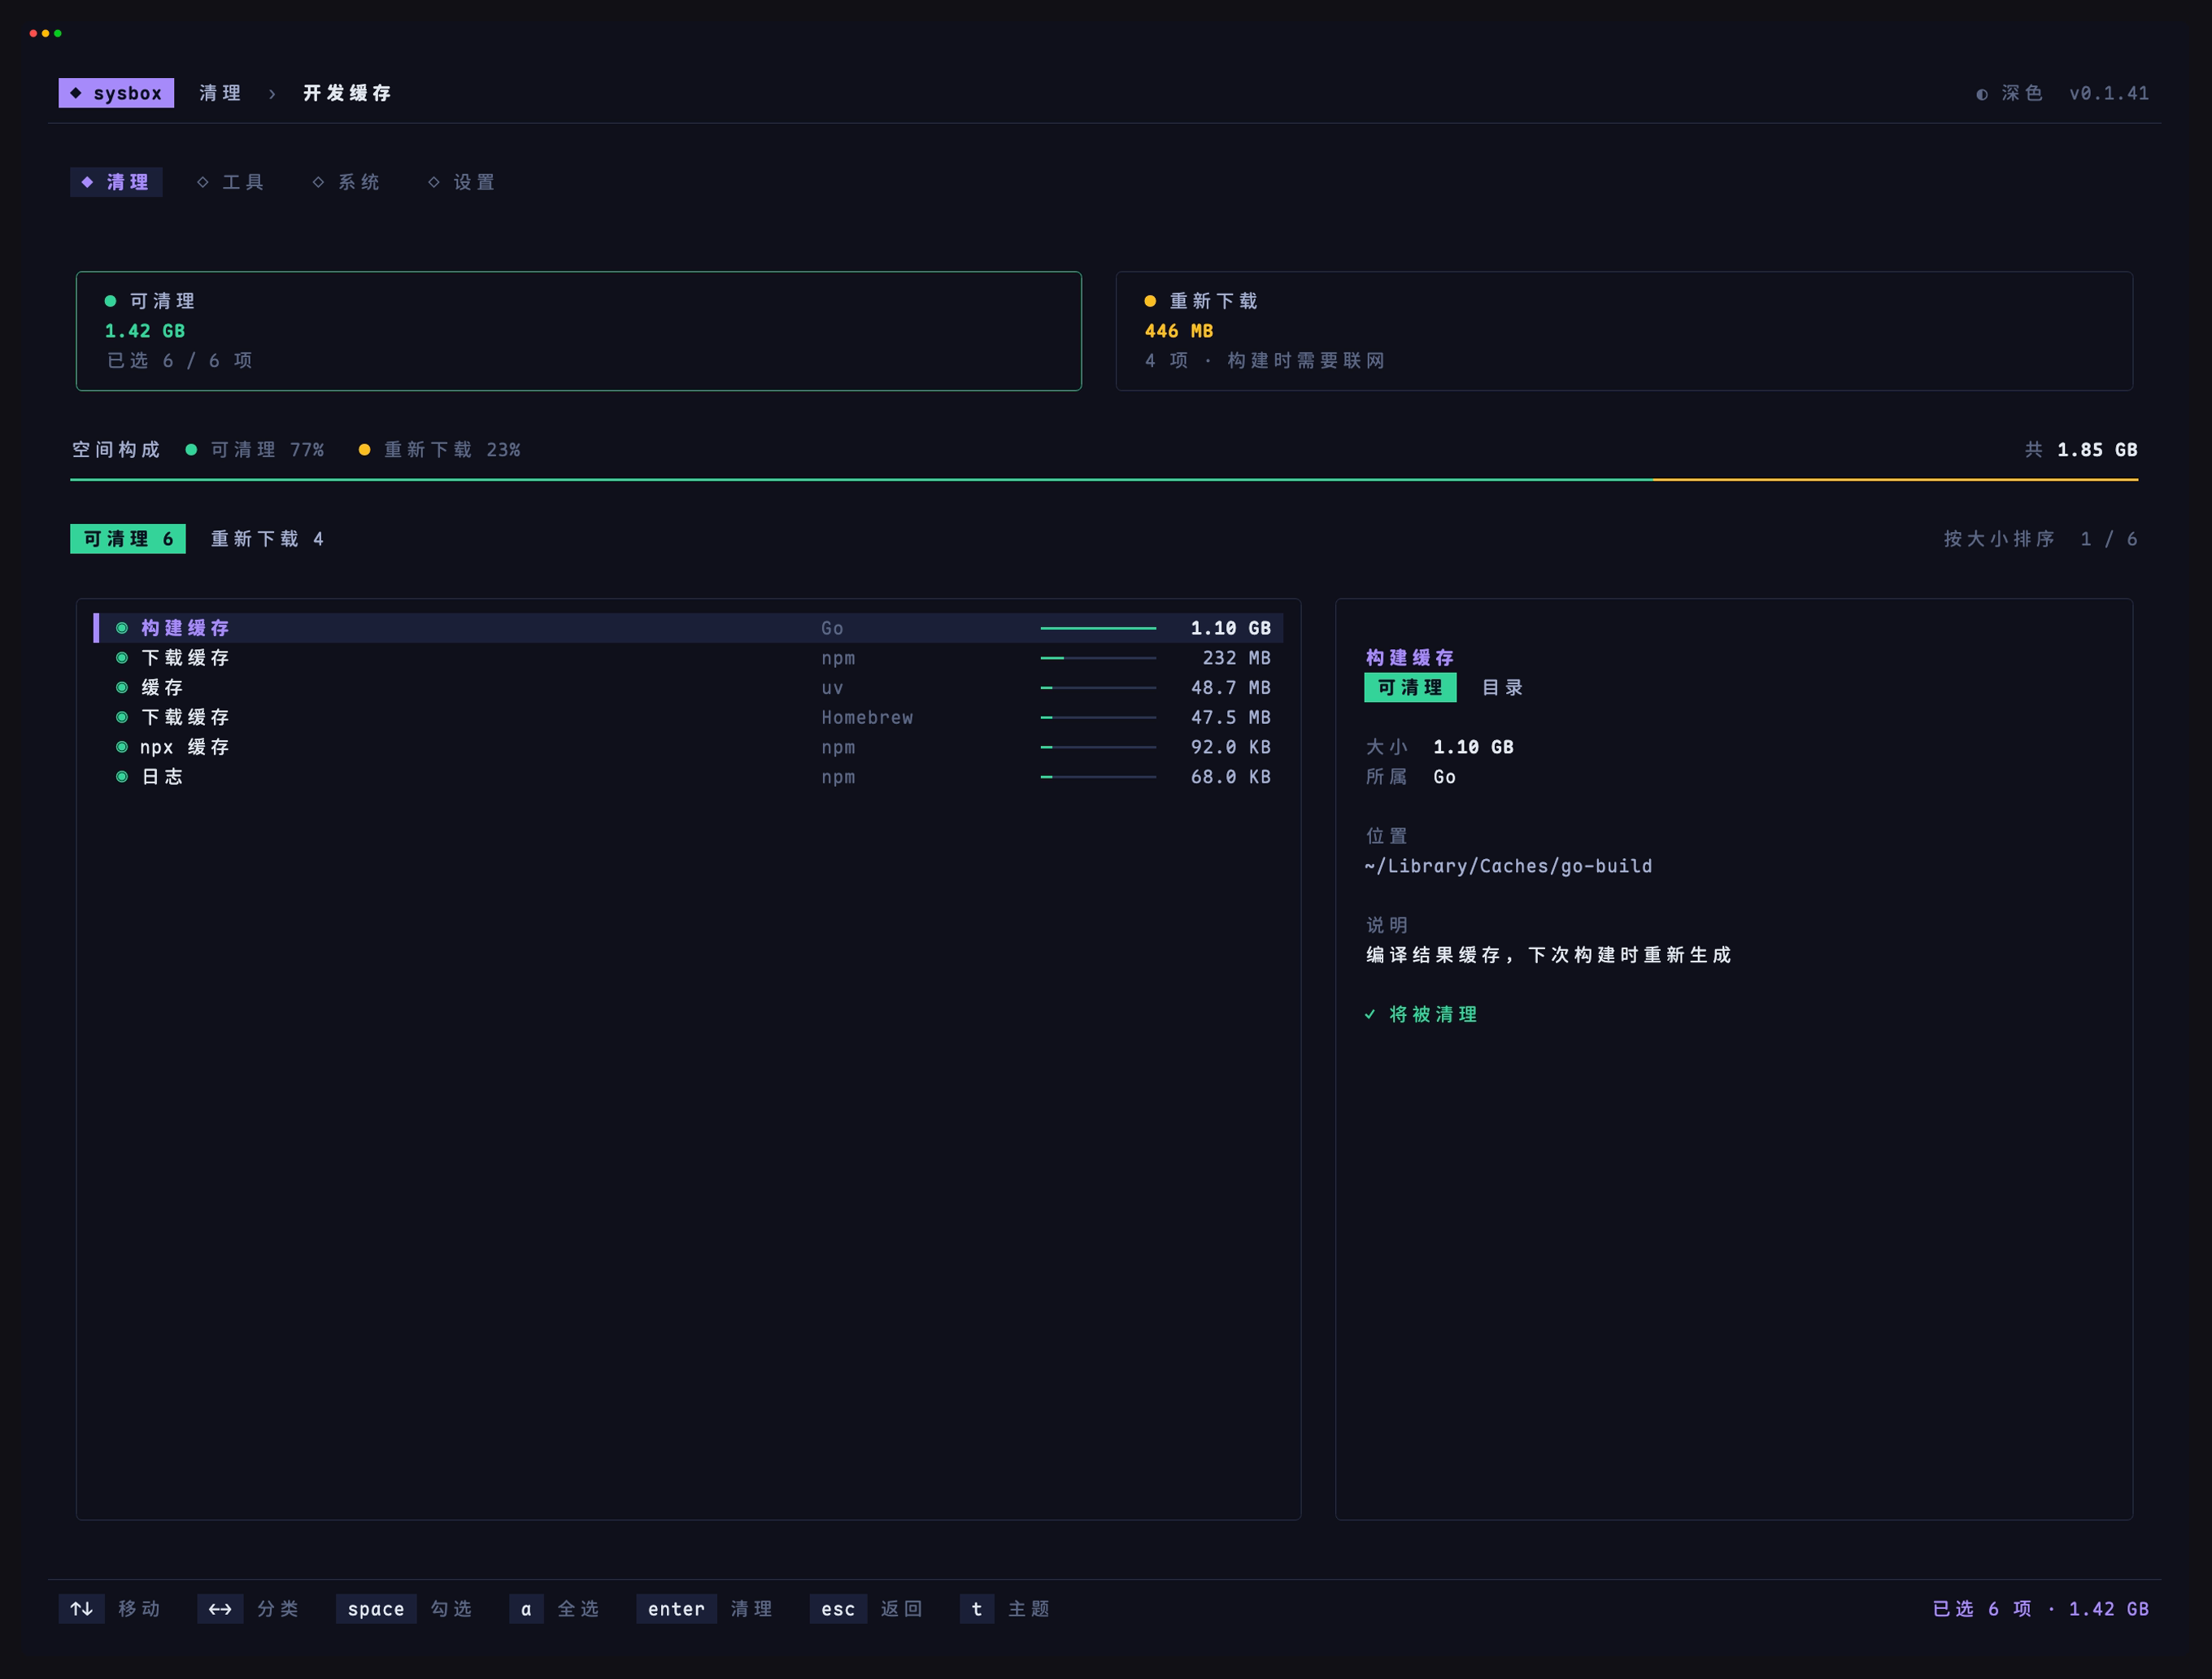Viewport: 2212px width, 1679px height.
Task: Click 可清理 77% legend entry
Action: (255, 450)
